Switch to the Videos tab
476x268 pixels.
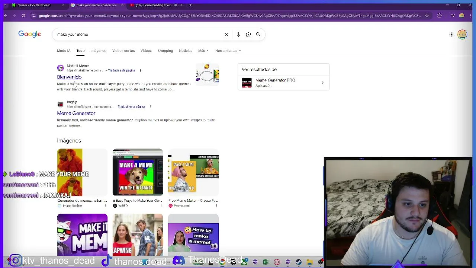point(146,51)
